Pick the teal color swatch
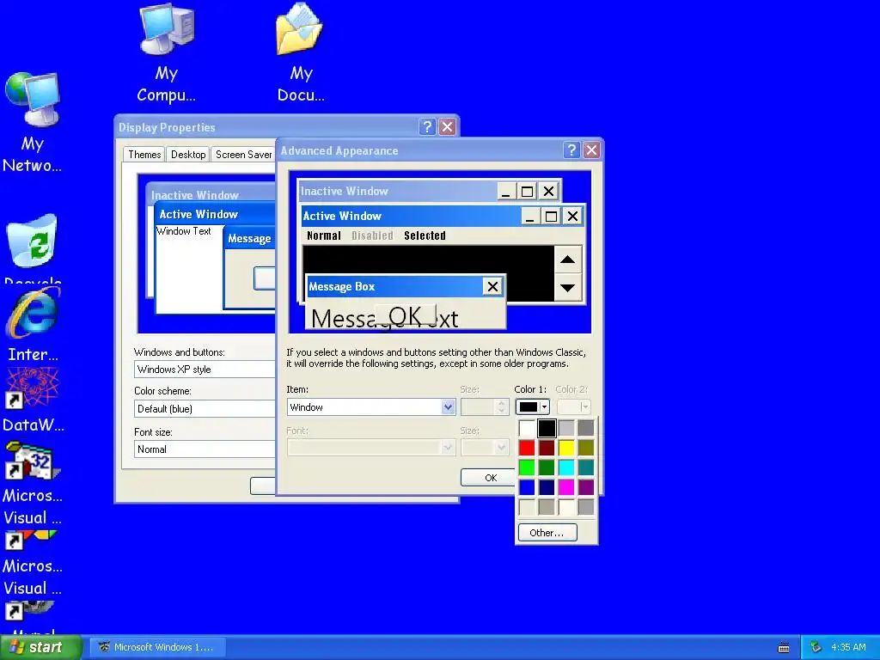Image resolution: width=880 pixels, height=660 pixels. (586, 467)
